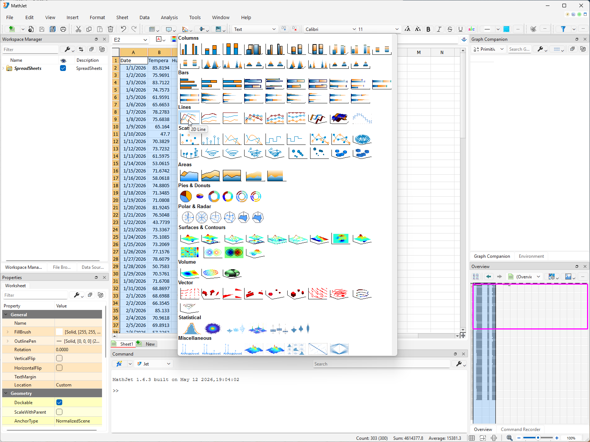
Task: Toggle the HorizontalFlip checkbox
Action: tap(59, 368)
